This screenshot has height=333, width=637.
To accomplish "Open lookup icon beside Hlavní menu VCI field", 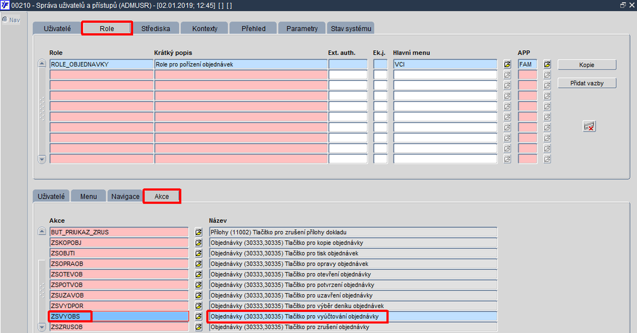I will 507,64.
